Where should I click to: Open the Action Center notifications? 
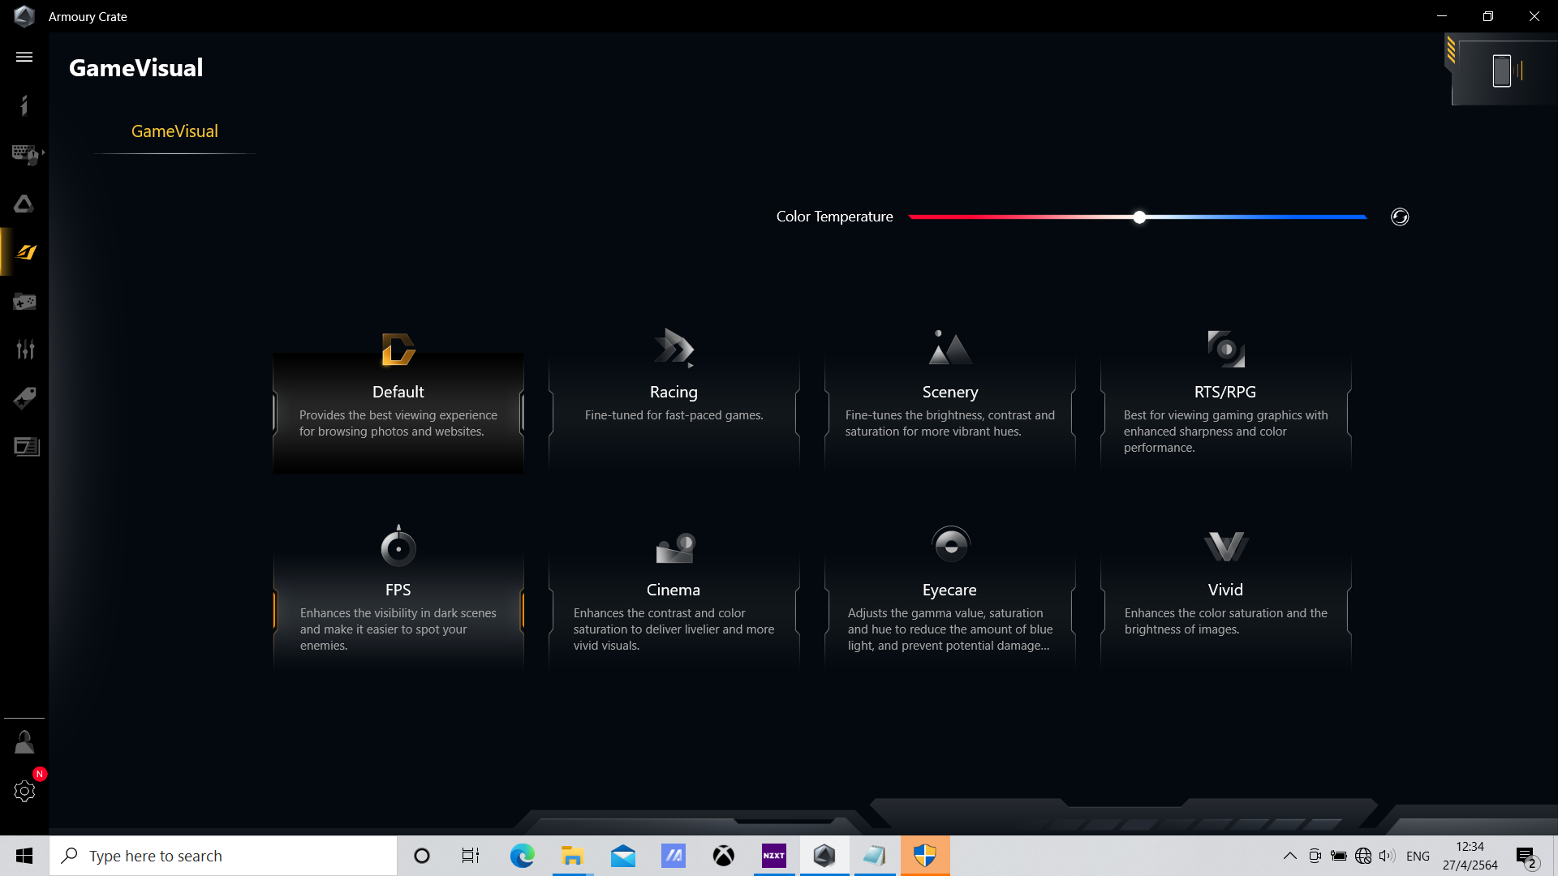(x=1526, y=856)
